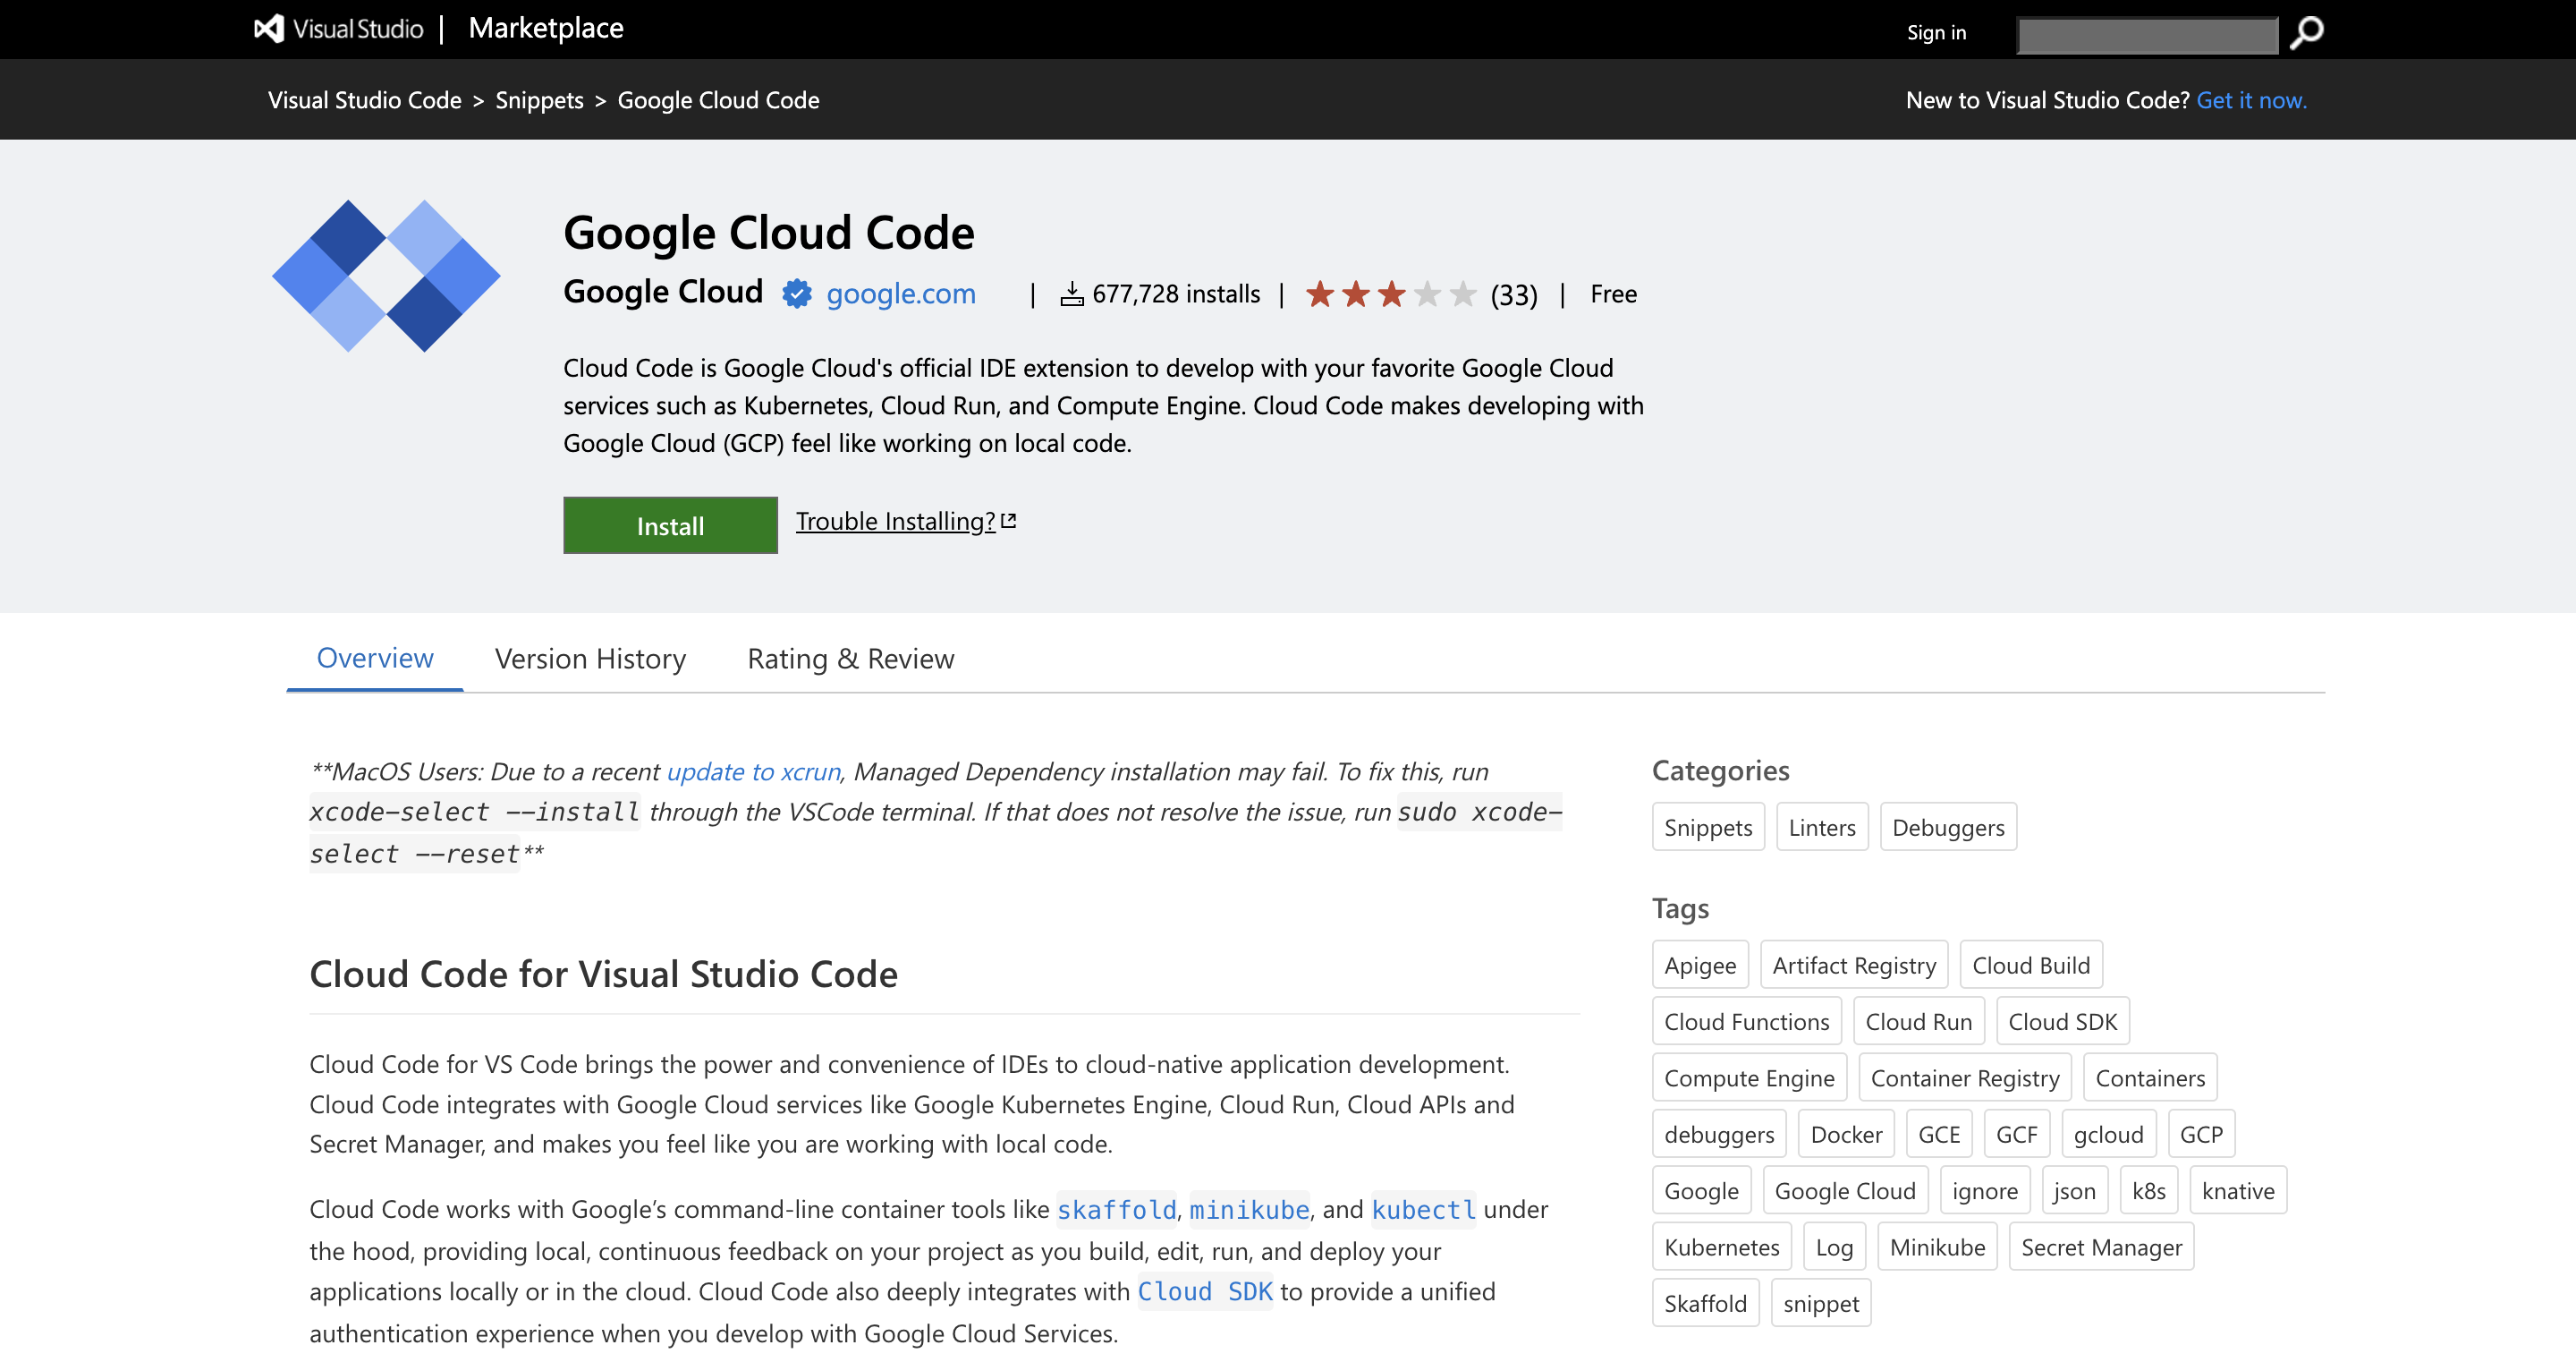Switch to the Rating & Review tab
Image resolution: width=2576 pixels, height=1362 pixels.
849,656
